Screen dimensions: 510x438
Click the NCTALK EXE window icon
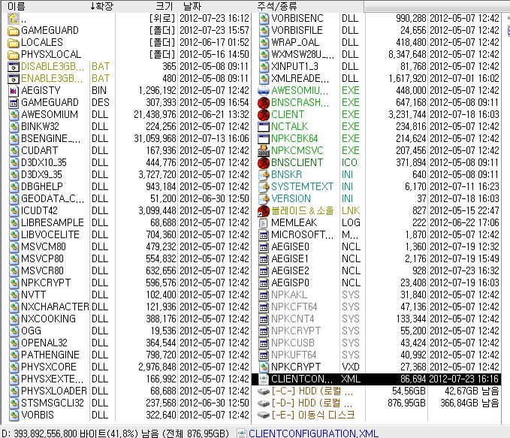pyautogui.click(x=264, y=127)
